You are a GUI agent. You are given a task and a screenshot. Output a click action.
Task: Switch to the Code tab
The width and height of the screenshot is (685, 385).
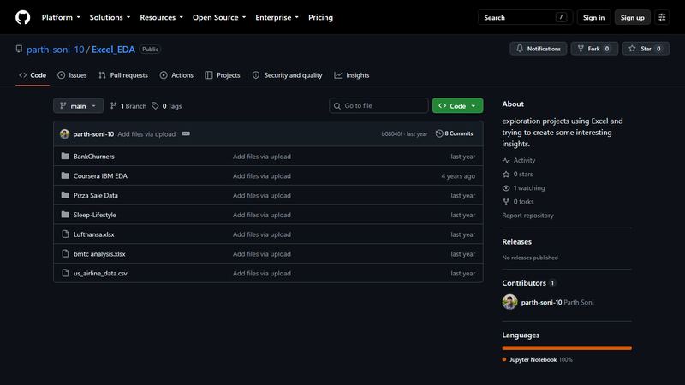click(x=33, y=75)
